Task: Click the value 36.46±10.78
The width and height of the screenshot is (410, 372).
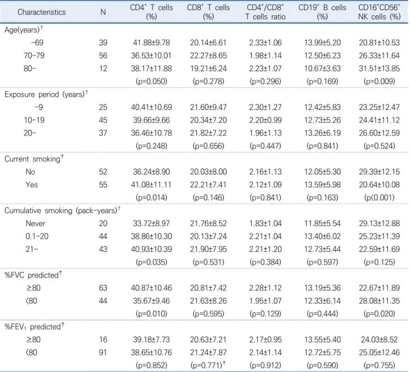Action: [x=151, y=133]
